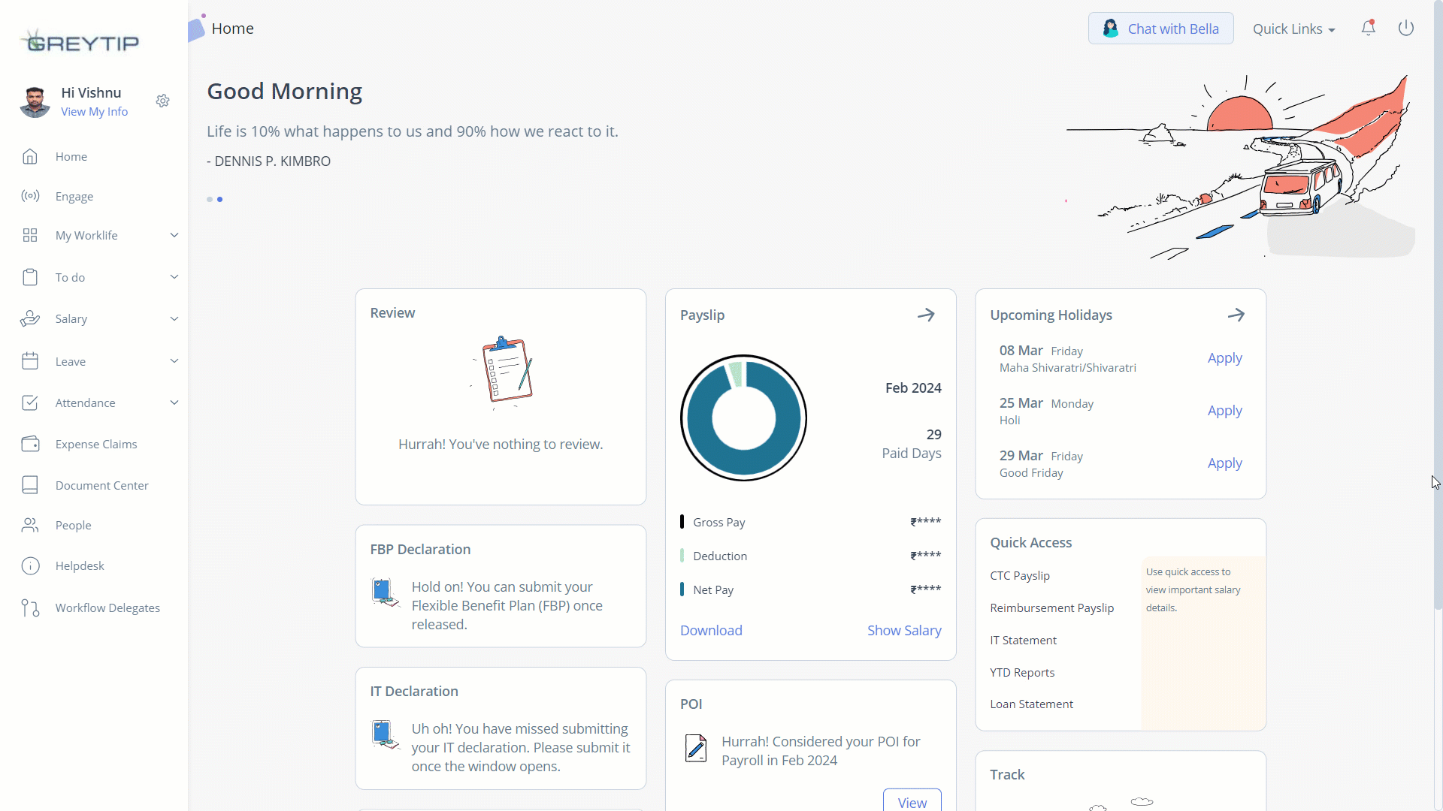Click the Greytip logo

pyautogui.click(x=80, y=42)
